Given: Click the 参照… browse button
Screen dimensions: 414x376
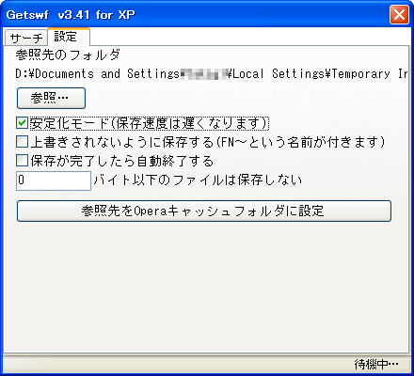Looking at the screenshot, I should coord(51,98).
